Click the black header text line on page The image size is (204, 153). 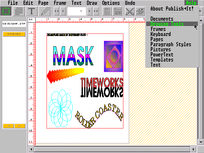[67, 35]
